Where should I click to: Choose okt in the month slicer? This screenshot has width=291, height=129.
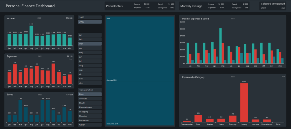[x=90, y=74]
